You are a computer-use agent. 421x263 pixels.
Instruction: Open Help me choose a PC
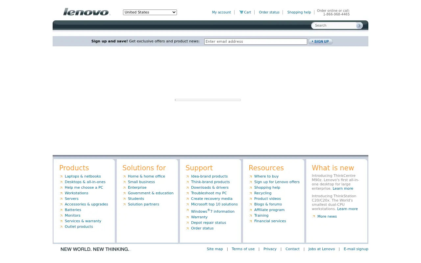coord(84,188)
